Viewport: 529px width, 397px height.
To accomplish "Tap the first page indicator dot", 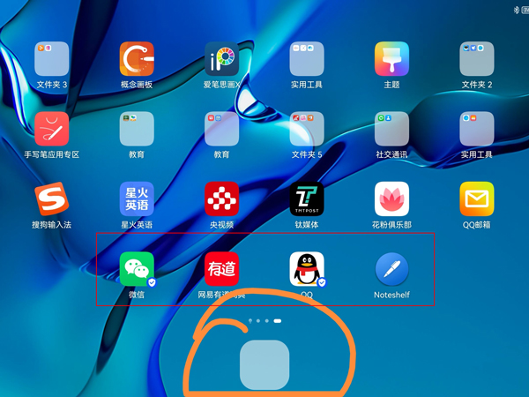I will point(251,321).
